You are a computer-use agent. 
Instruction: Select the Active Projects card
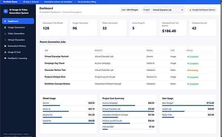pos(143,27)
